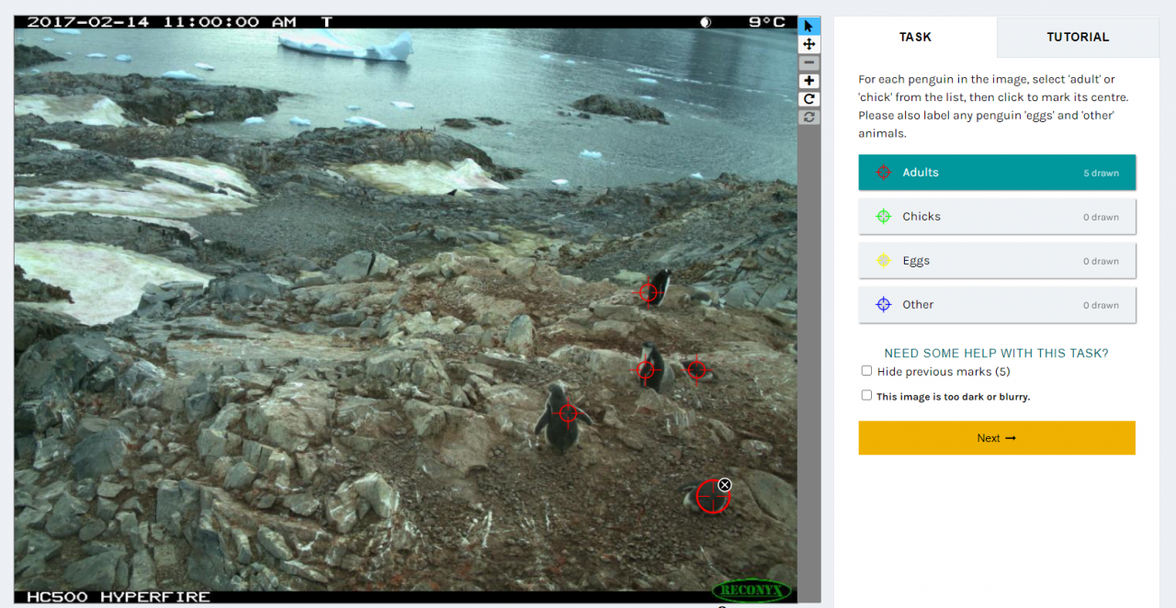The width and height of the screenshot is (1176, 608).
Task: Click the 'HC500 HYPERFIRE' camera label
Action: (119, 597)
